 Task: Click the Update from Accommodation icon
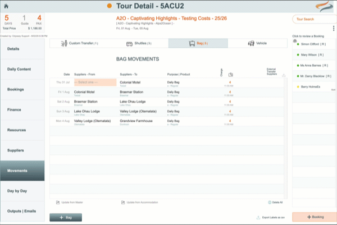pos(123,202)
